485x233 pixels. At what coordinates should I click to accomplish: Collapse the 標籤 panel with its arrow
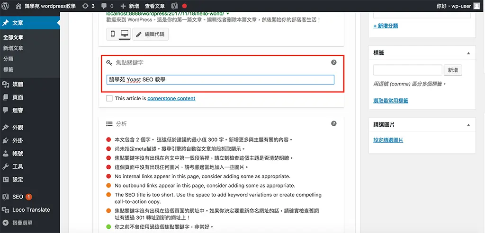tap(468, 53)
